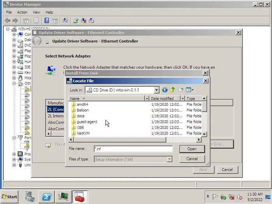Open the Name column filter dropdown
Screen dimensions: 272x204
click(x=147, y=99)
